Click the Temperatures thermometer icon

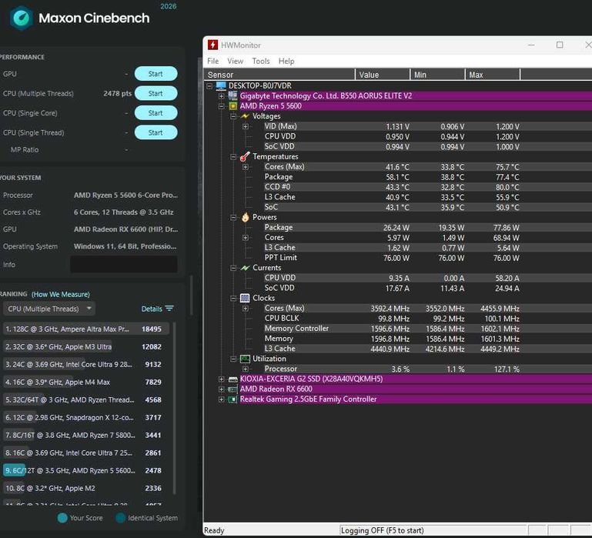245,156
